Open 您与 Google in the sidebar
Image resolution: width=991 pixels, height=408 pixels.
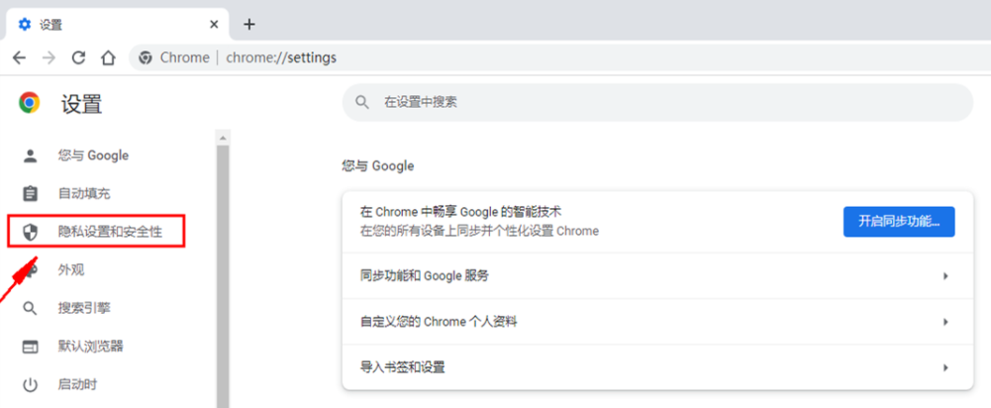(93, 155)
